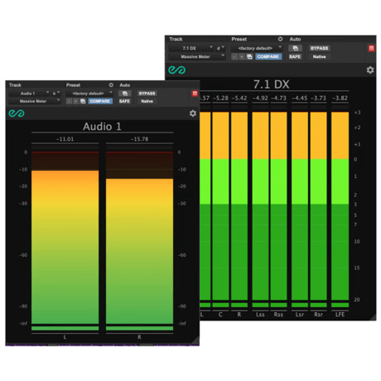Screen dimensions: 381x381
Task: Click resize corner of 7.1 DX window
Action: [373, 317]
